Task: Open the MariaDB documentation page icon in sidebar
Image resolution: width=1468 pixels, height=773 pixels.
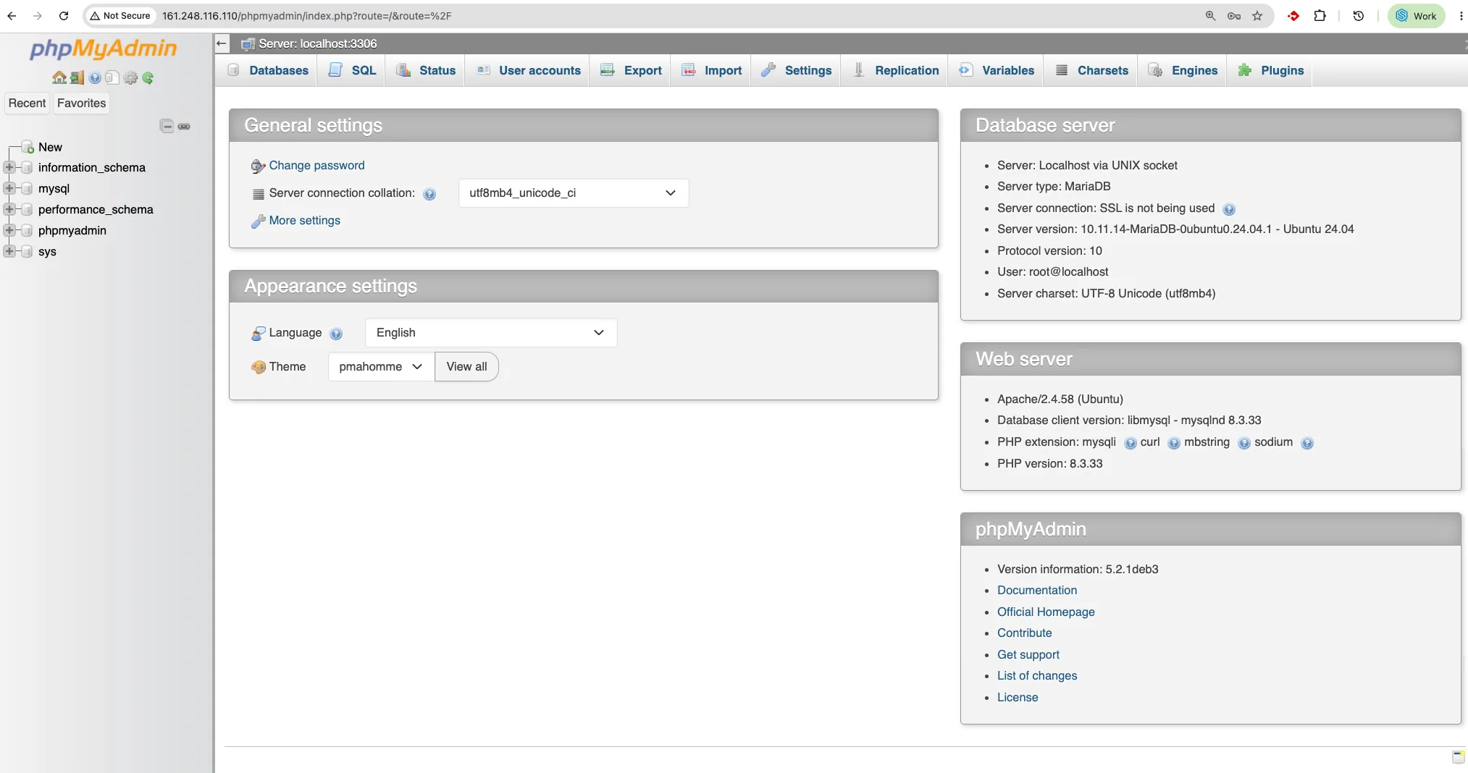Action: coord(112,77)
